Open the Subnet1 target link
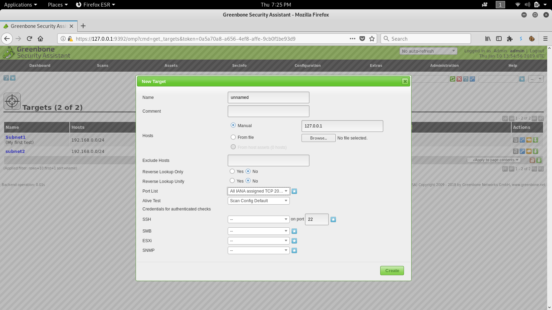552x310 pixels. [16, 137]
